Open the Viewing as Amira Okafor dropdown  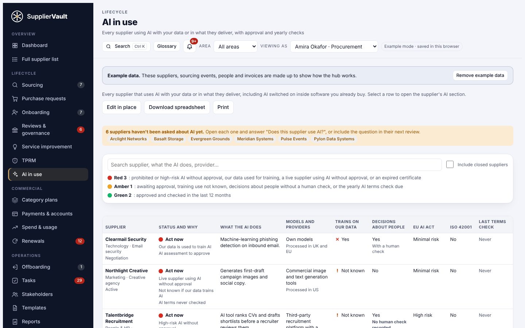click(334, 47)
